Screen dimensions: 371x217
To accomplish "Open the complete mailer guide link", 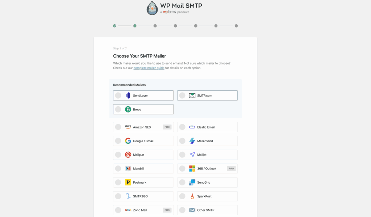I will click(x=149, y=68).
